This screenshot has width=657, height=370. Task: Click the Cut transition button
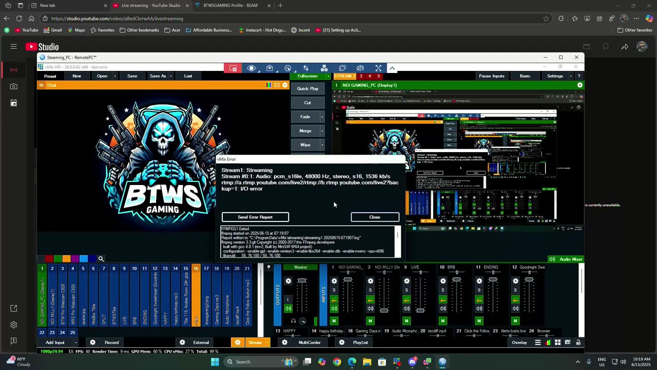pos(307,103)
